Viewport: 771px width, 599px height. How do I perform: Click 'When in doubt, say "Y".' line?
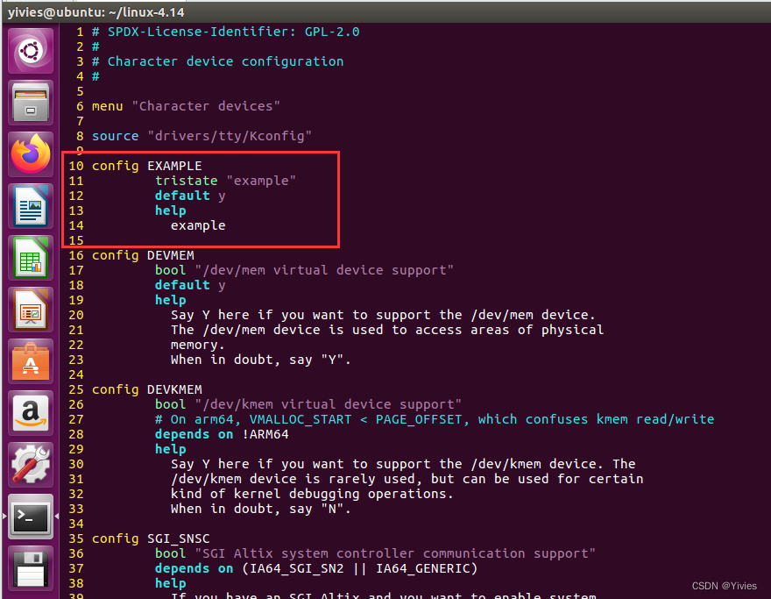click(260, 360)
